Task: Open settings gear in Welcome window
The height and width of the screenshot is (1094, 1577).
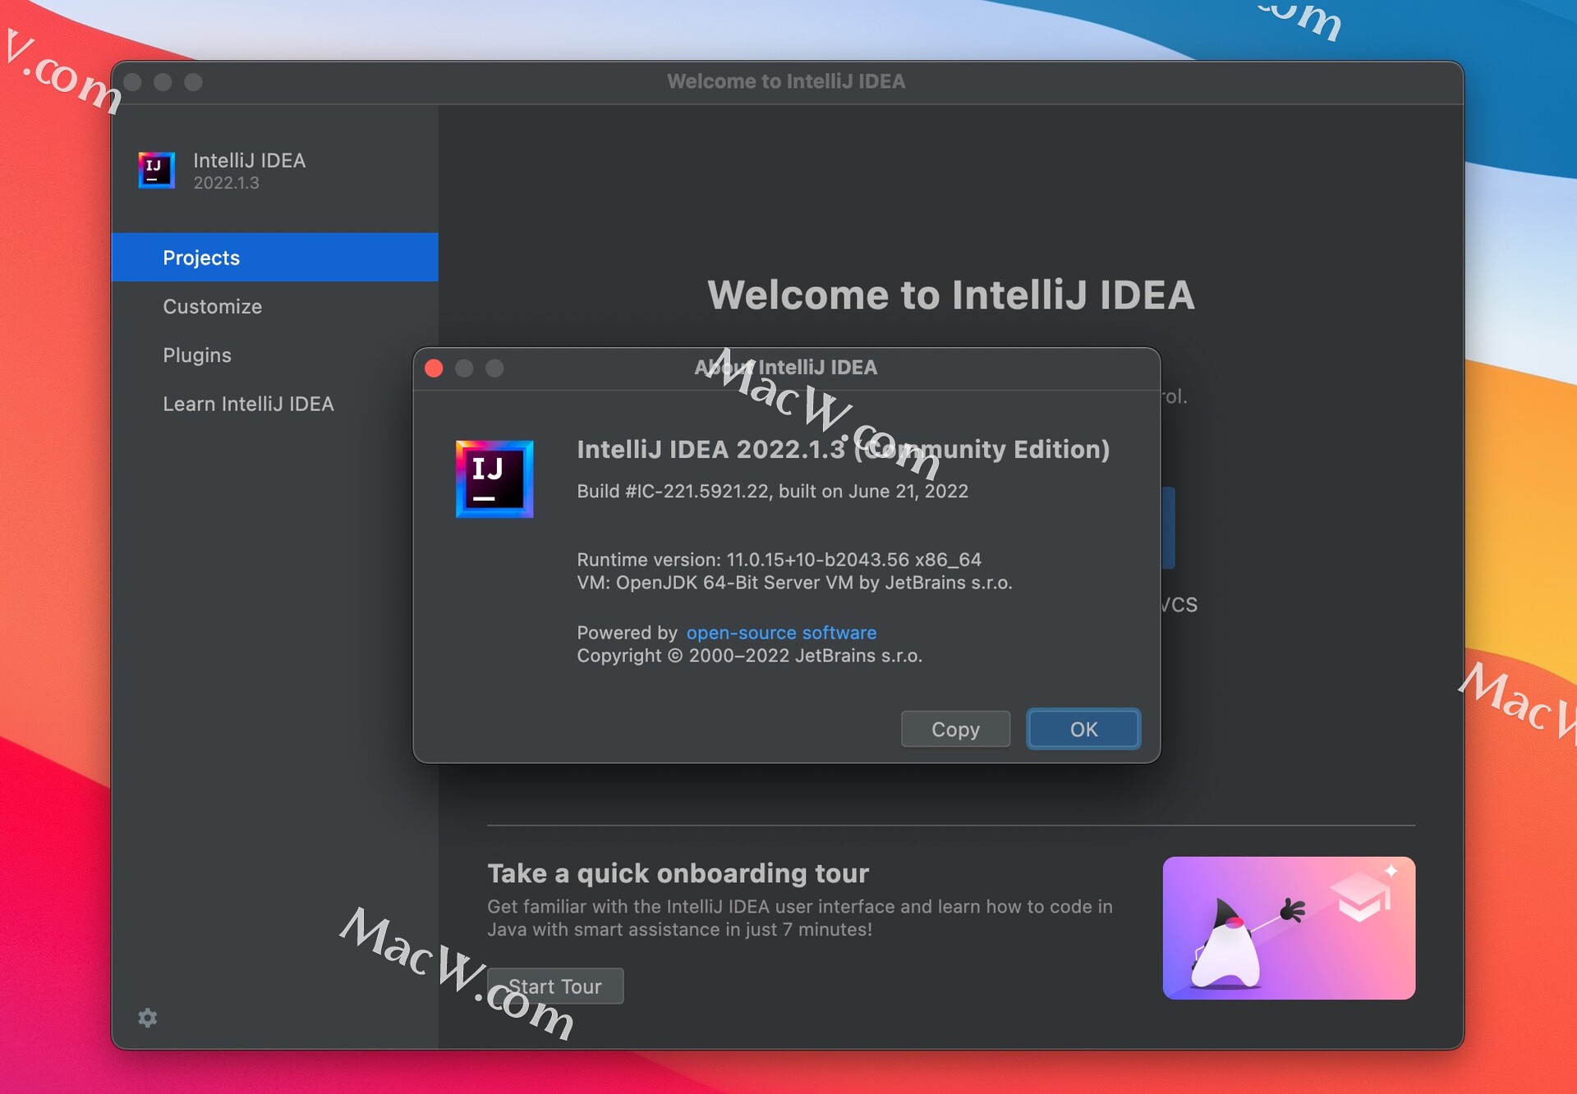Action: (x=148, y=1018)
